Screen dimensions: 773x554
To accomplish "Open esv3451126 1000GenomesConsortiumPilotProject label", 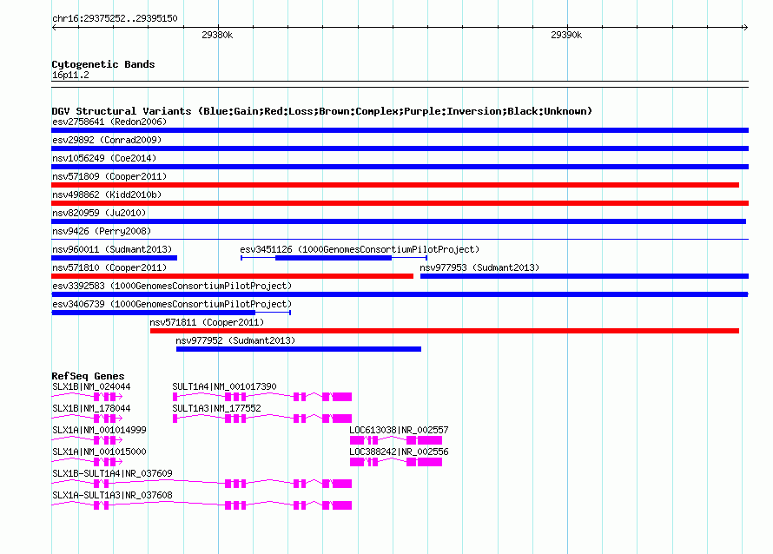I will click(360, 249).
